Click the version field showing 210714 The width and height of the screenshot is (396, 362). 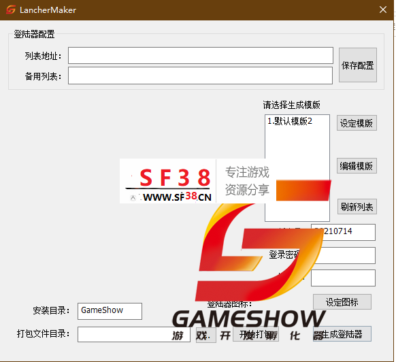[343, 232]
